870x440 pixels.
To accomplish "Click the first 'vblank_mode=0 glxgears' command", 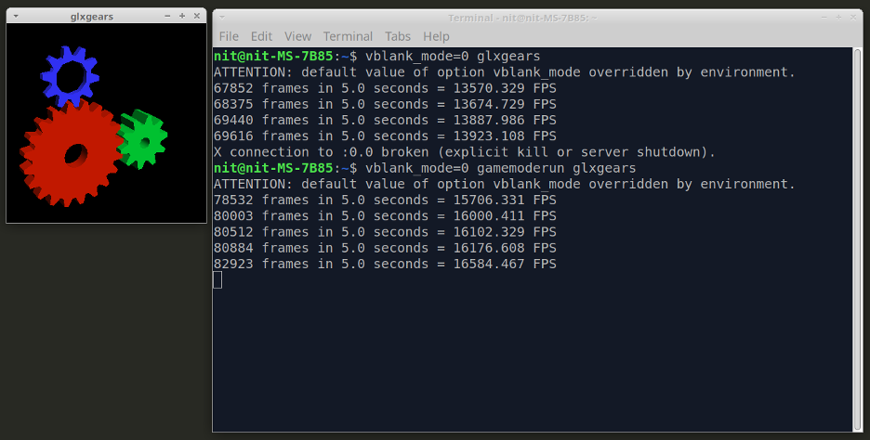I will click(453, 57).
